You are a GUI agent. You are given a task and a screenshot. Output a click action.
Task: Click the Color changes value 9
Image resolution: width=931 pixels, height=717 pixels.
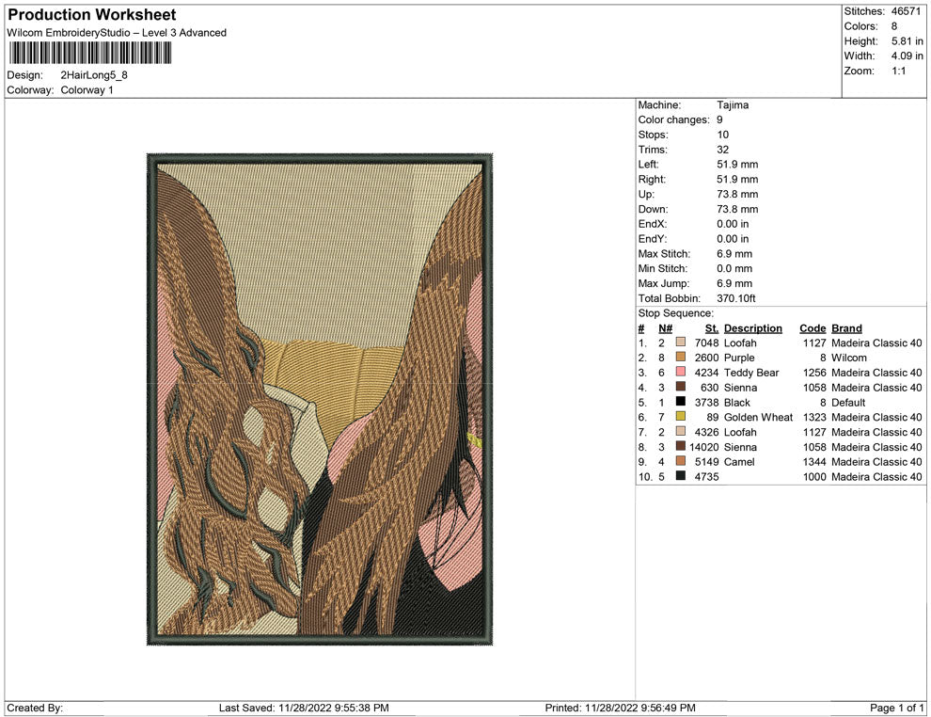tap(719, 120)
